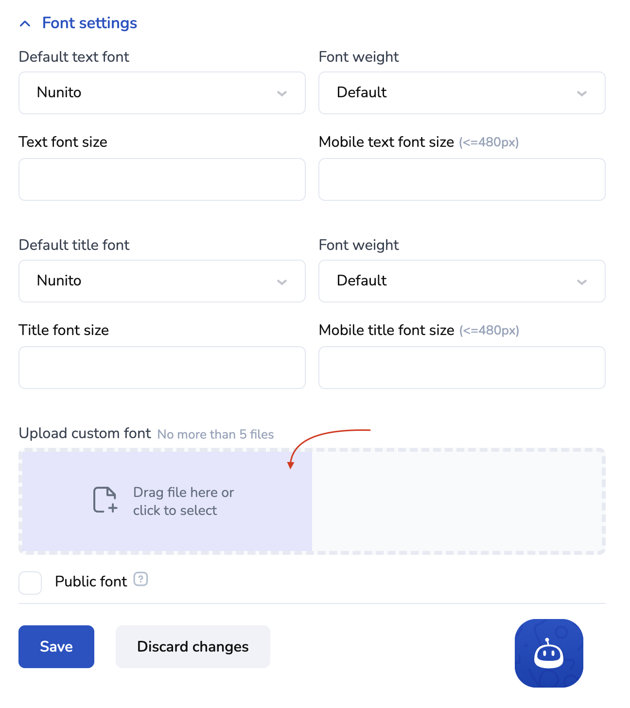Collapse the Font settings chevron

[x=25, y=23]
